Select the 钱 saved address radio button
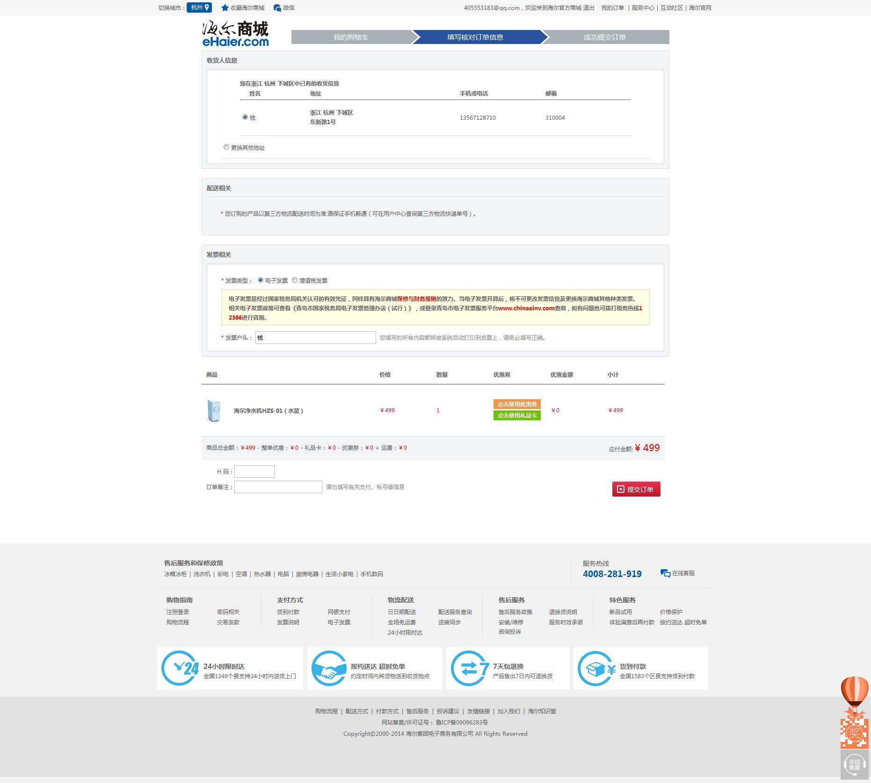The width and height of the screenshot is (871, 783). point(245,117)
